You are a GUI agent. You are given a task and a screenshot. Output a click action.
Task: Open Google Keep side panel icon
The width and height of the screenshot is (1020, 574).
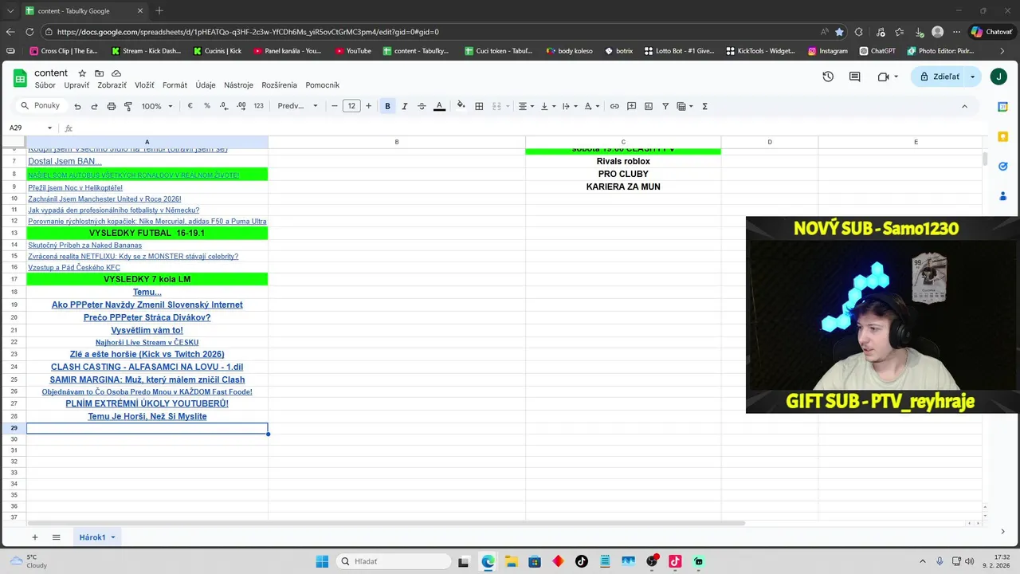1003,136
